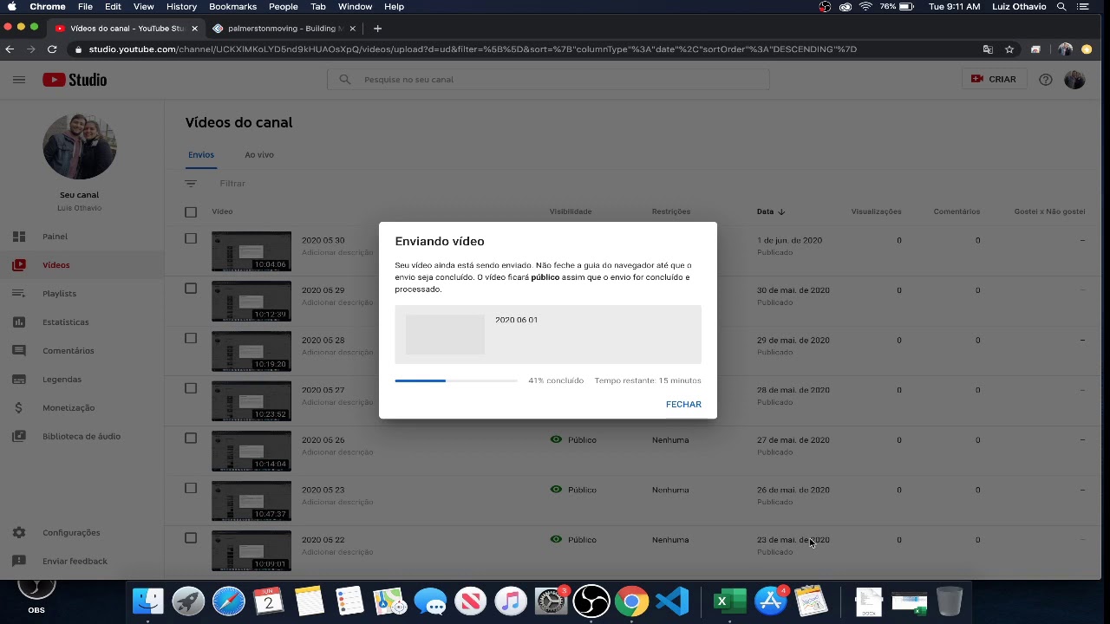Check the box for video 2020 05 26
The width and height of the screenshot is (1110, 624).
(x=191, y=439)
